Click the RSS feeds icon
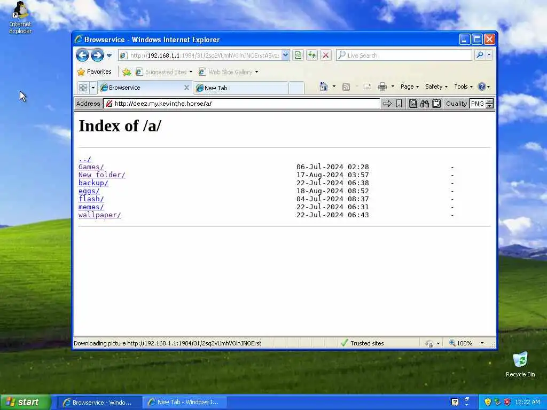Screen dimensions: 547x410 [346, 87]
